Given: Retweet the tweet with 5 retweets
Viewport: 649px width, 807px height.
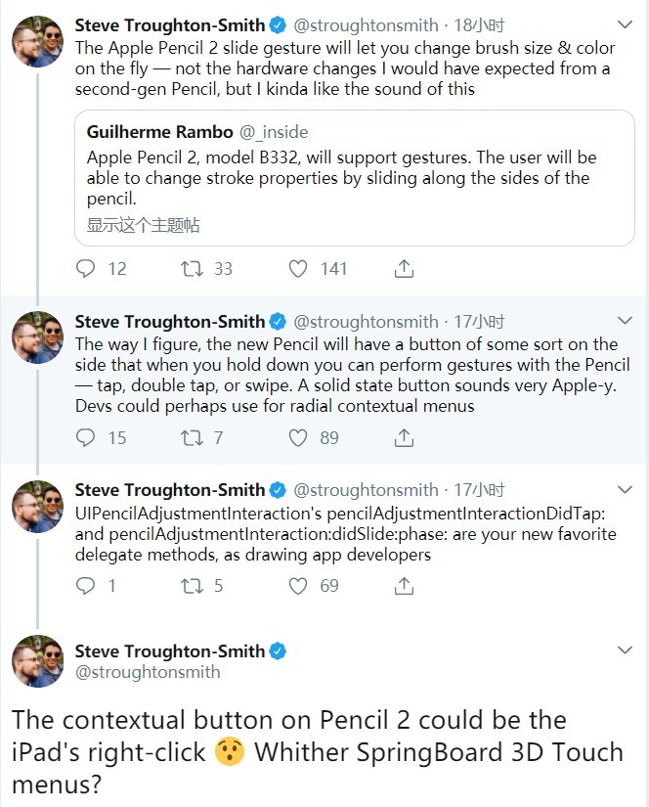Looking at the screenshot, I should coord(193,585).
